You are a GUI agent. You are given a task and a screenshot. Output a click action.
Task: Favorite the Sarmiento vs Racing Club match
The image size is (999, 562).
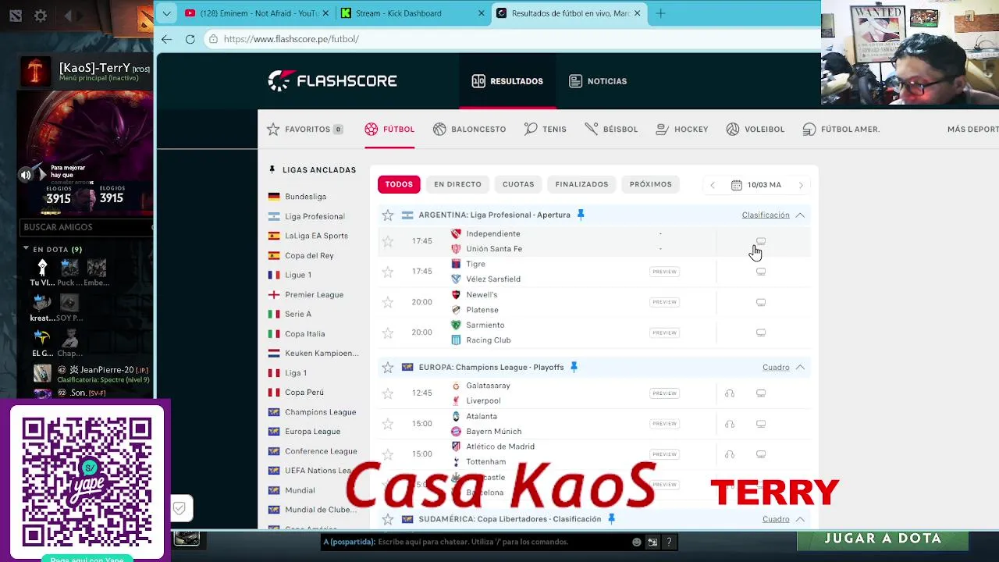[388, 333]
